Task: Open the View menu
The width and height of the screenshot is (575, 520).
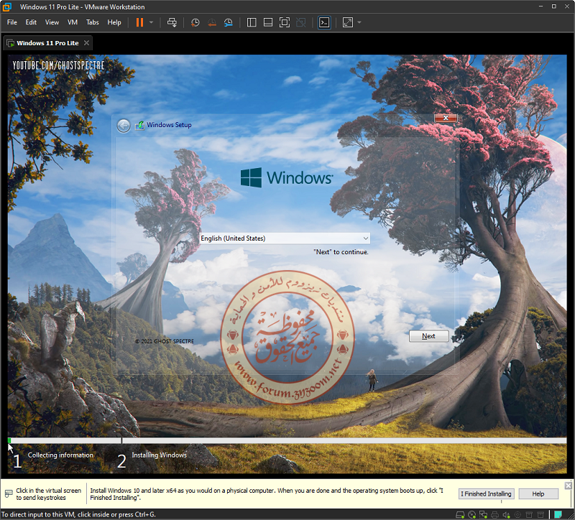Action: coord(52,22)
